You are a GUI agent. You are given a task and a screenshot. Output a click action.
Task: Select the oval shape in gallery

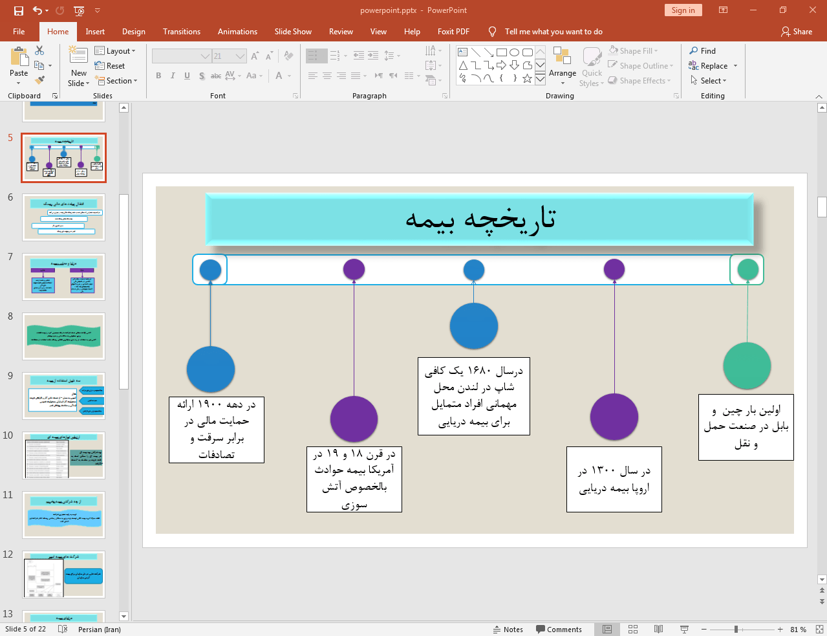[514, 52]
